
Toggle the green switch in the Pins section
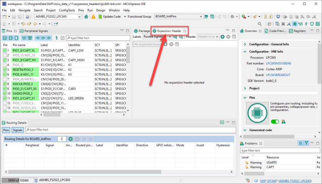pyautogui.click(x=275, y=121)
